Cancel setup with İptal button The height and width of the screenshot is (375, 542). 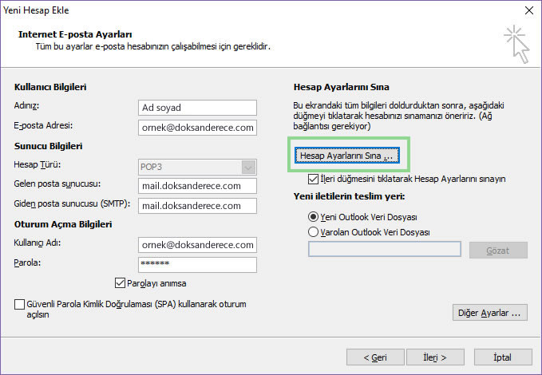click(503, 357)
